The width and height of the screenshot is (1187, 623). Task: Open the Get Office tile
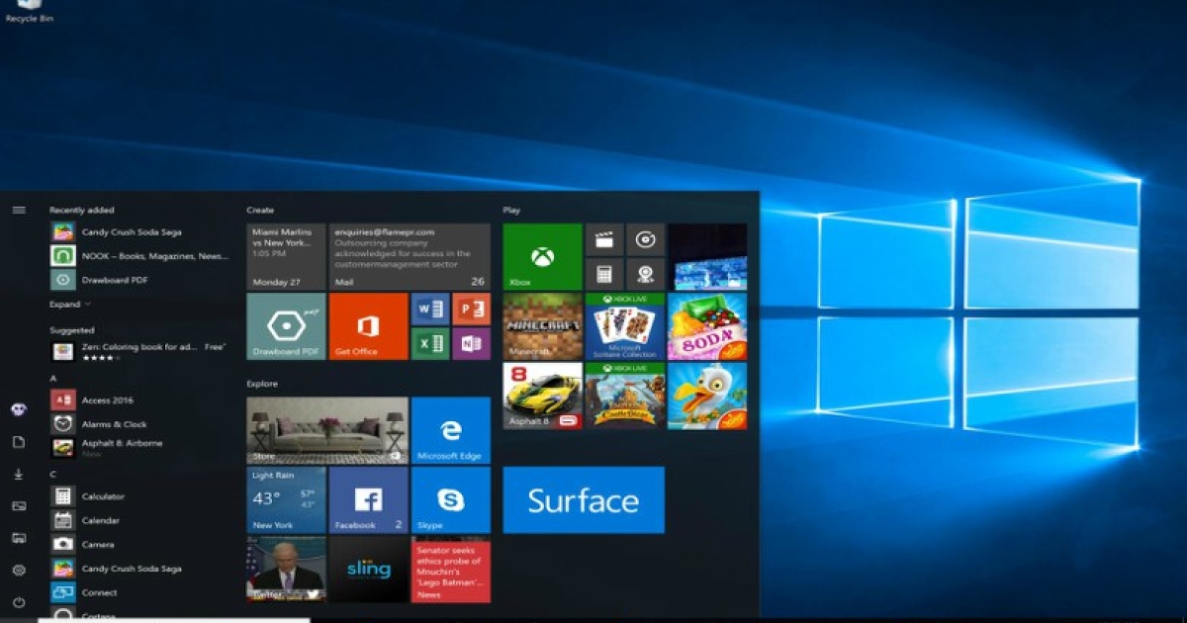[368, 326]
